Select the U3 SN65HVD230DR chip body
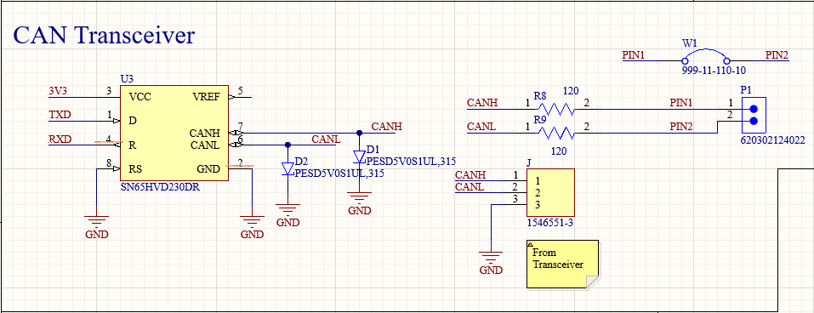 click(x=174, y=133)
